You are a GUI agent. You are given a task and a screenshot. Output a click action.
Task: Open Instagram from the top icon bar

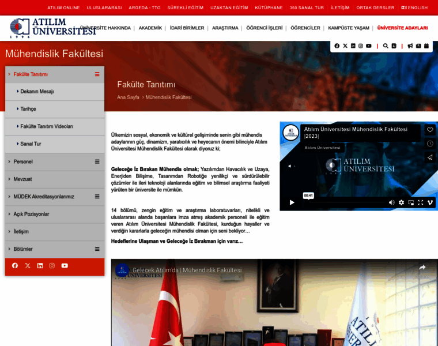pyautogui.click(x=361, y=46)
